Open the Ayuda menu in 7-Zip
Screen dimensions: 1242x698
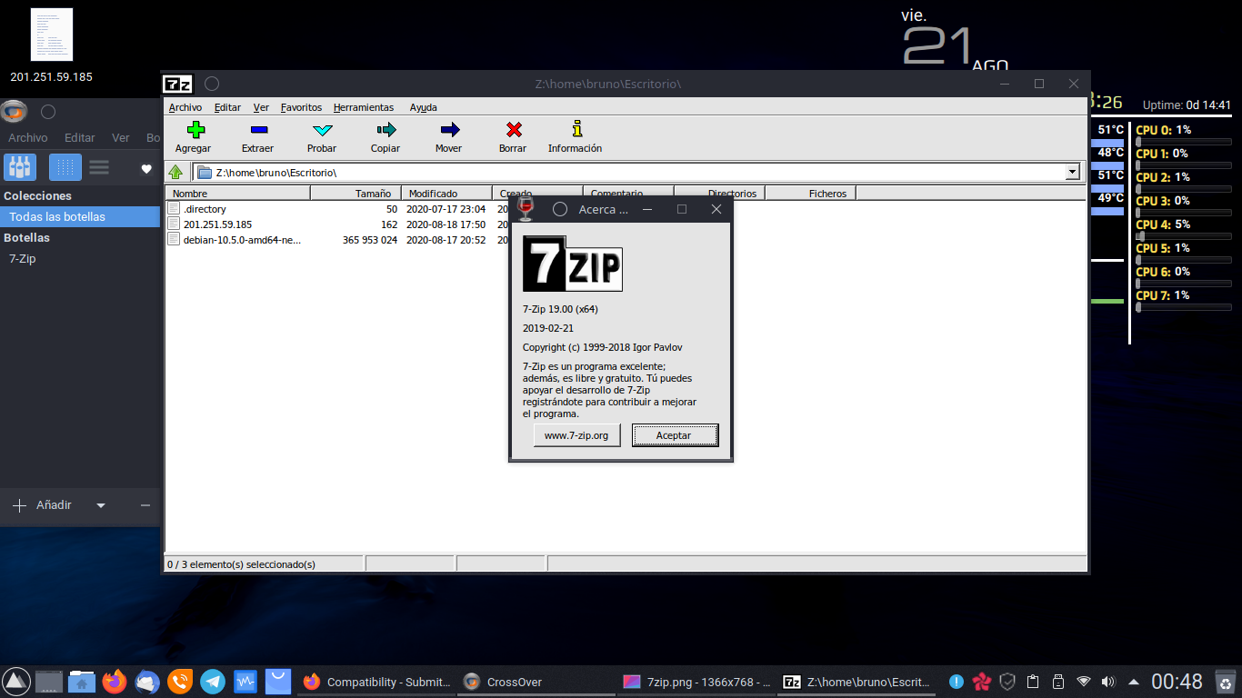coord(423,107)
